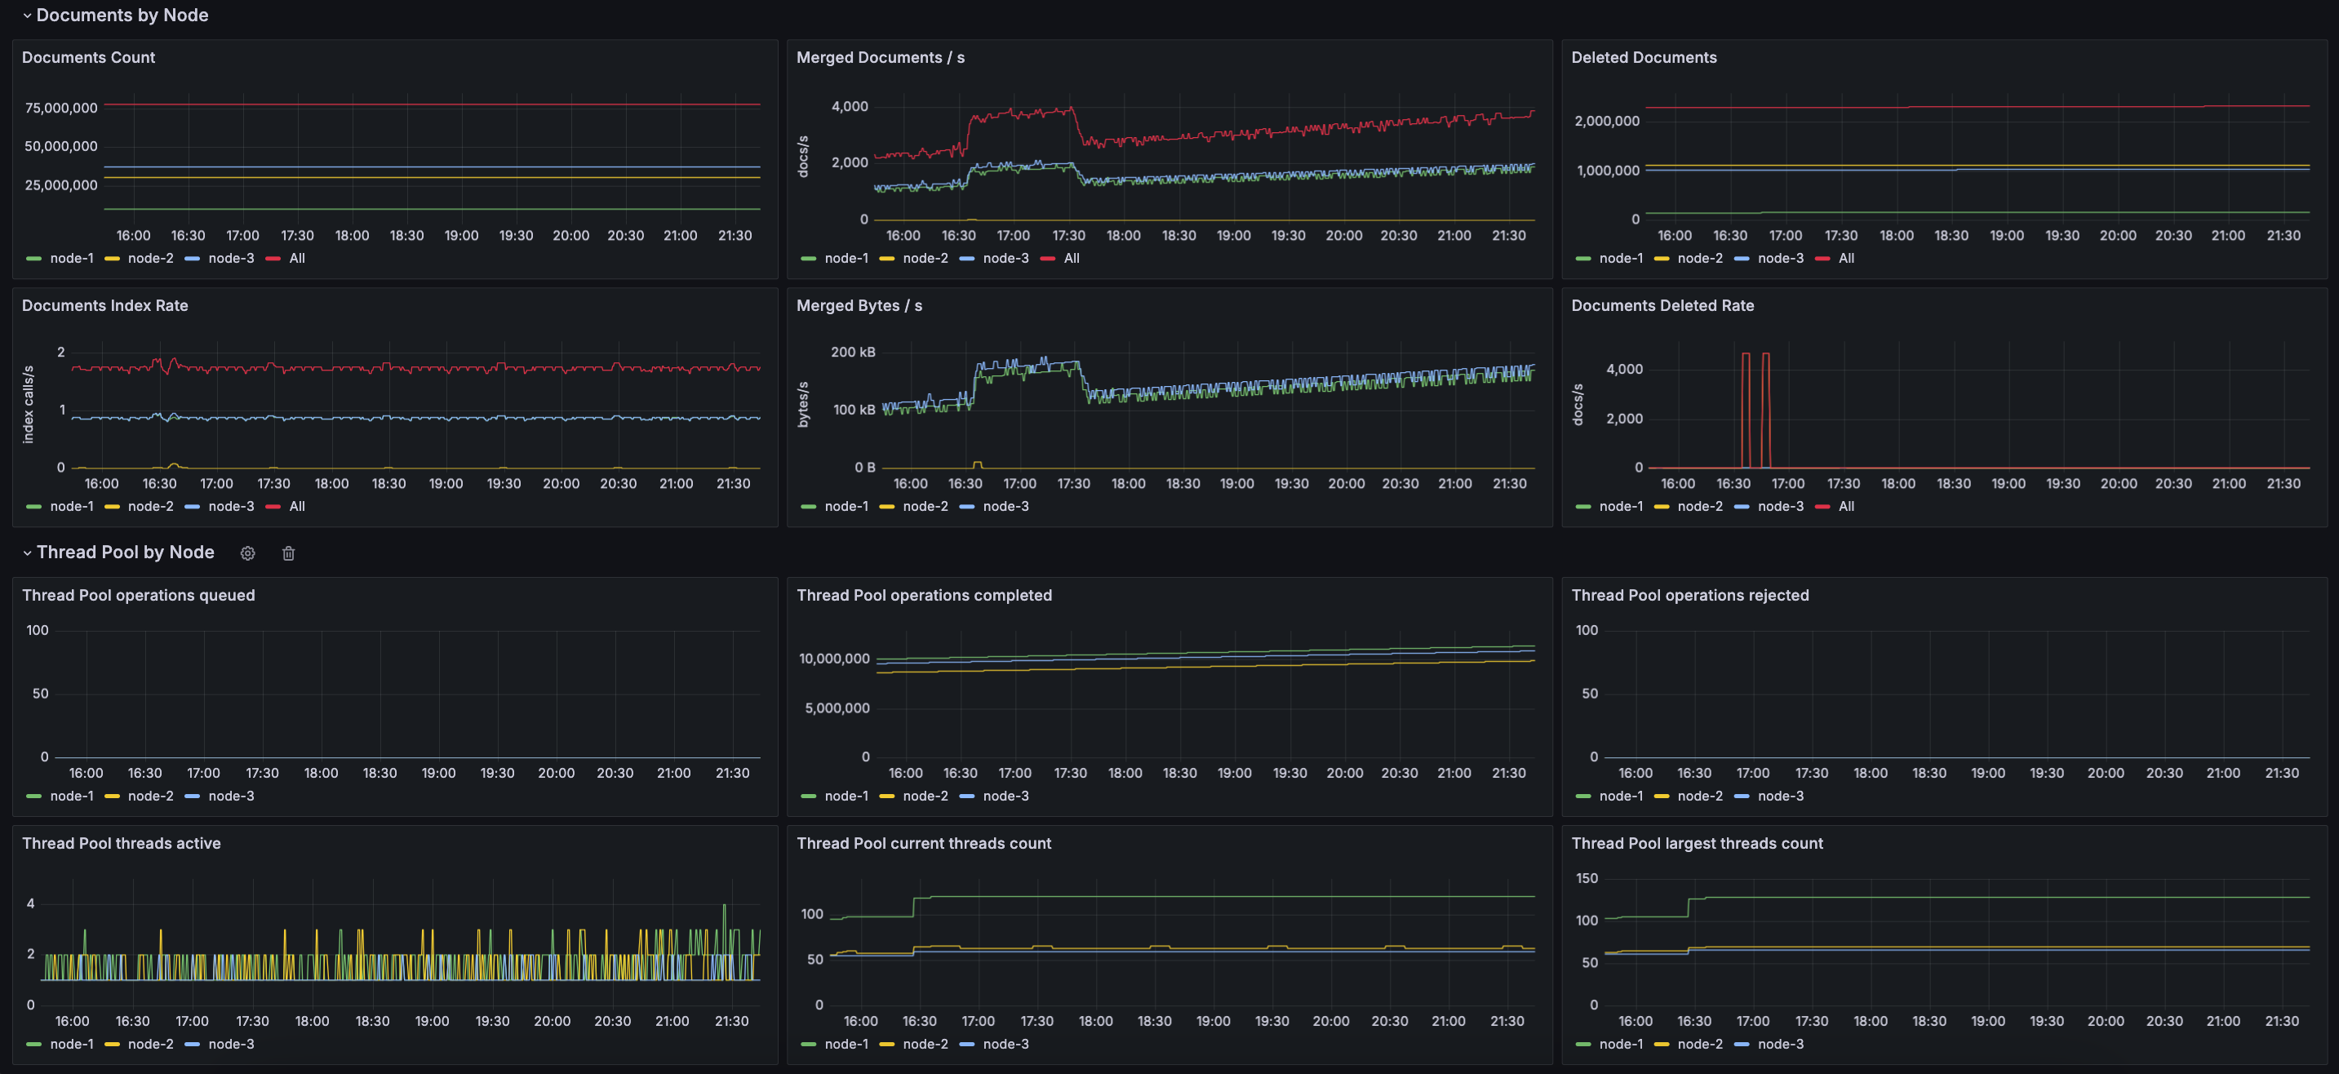Open color picker for node-2 swatch in Merged Bytes / s
Viewport: 2339px width, 1074px height.
pyautogui.click(x=887, y=507)
